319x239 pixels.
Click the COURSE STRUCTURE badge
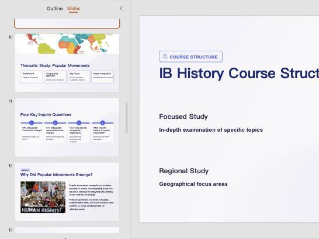coord(190,57)
